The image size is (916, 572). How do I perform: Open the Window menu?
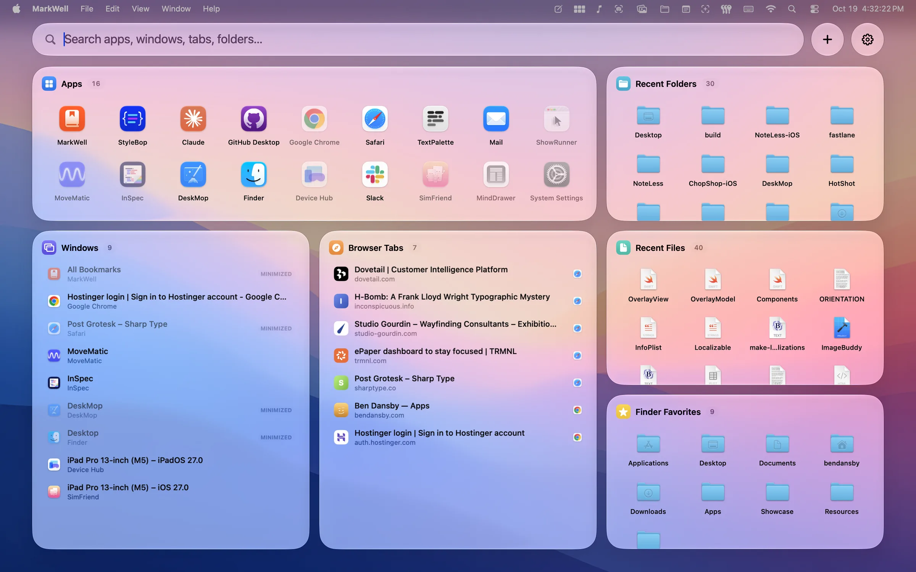coord(176,8)
